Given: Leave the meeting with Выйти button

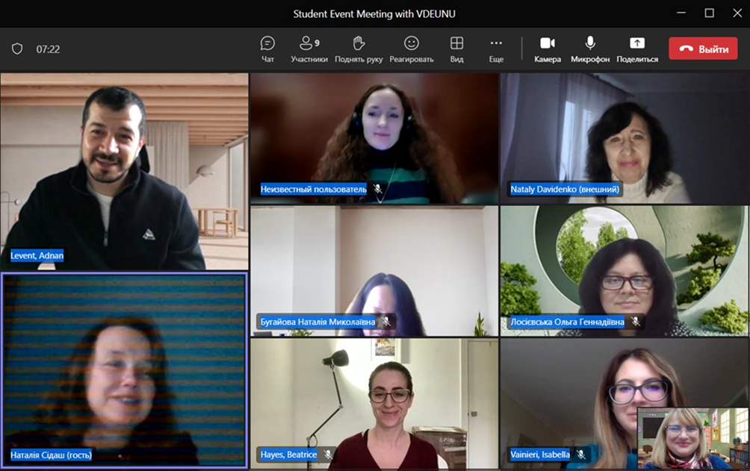Looking at the screenshot, I should tap(703, 49).
